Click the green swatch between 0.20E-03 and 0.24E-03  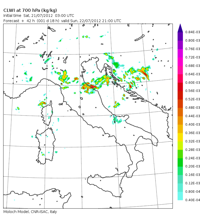pos(180,162)
